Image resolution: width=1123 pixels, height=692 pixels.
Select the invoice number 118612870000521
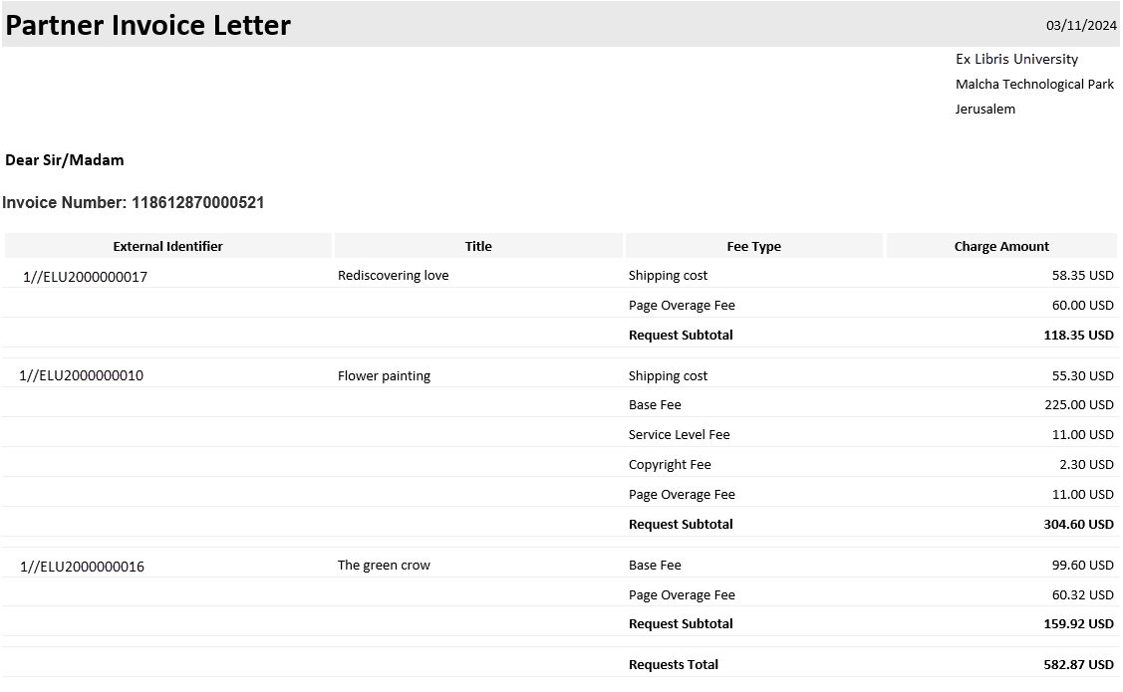(x=197, y=203)
